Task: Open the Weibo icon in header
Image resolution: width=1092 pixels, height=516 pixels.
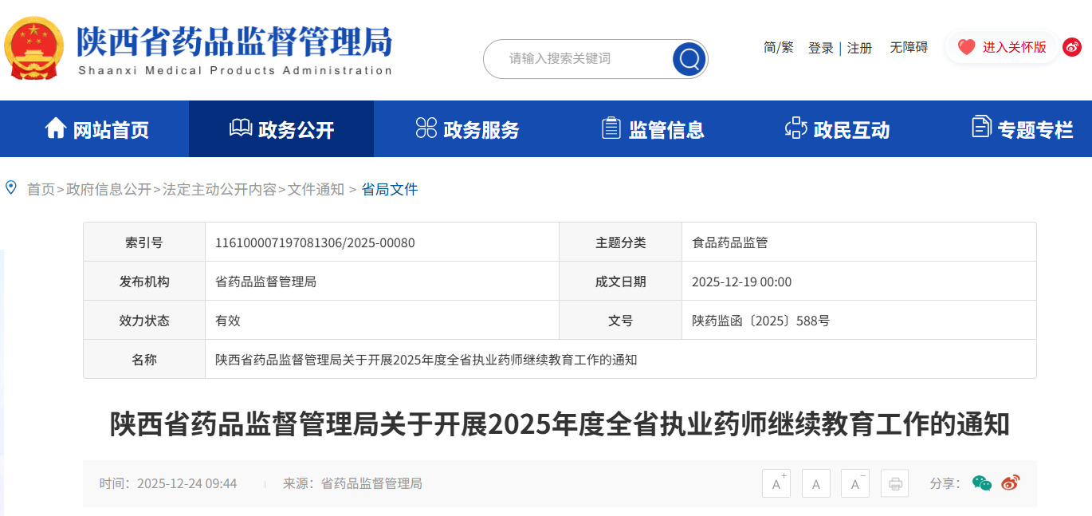Action: click(1073, 48)
